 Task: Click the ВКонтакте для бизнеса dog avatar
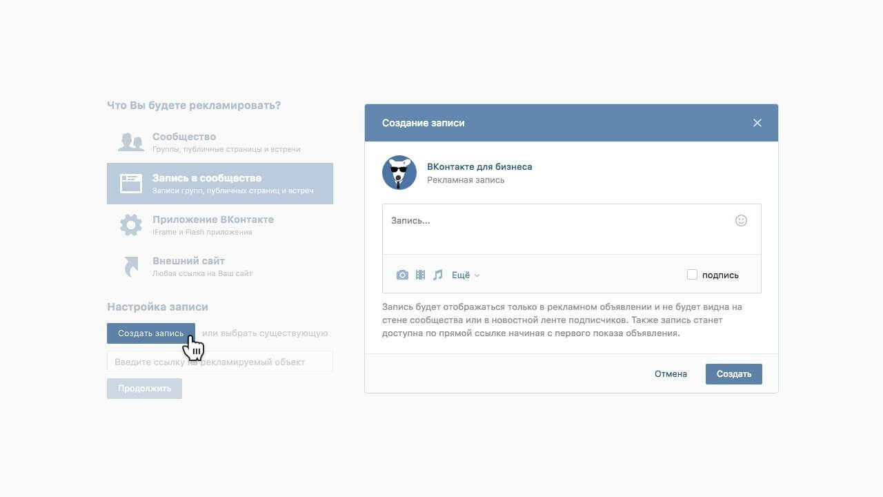399,173
